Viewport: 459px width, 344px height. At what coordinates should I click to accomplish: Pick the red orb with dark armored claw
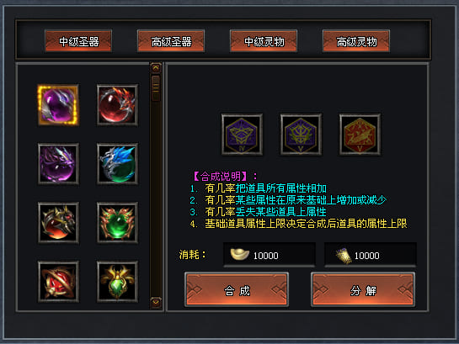tap(58, 223)
